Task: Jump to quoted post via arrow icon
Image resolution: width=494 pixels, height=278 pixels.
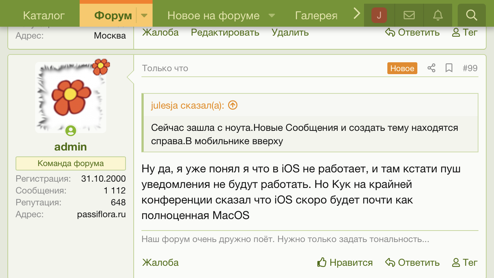Action: click(x=233, y=105)
